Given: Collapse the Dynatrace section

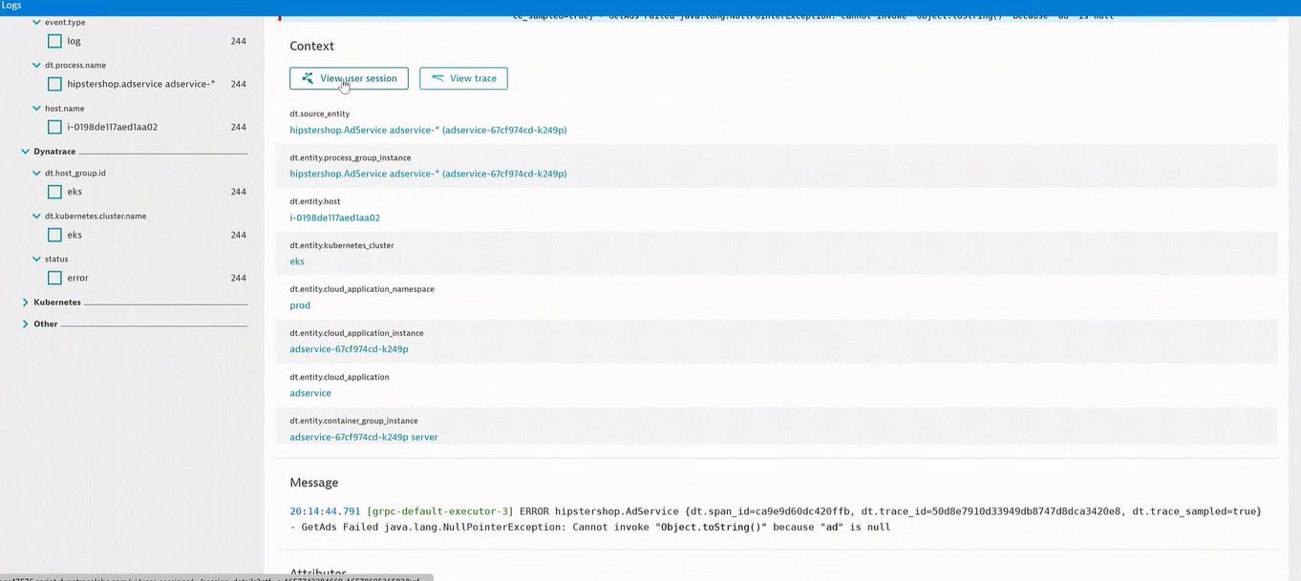Looking at the screenshot, I should pos(26,151).
